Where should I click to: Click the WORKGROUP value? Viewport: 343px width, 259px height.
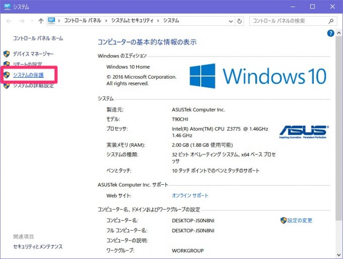[x=188, y=251]
